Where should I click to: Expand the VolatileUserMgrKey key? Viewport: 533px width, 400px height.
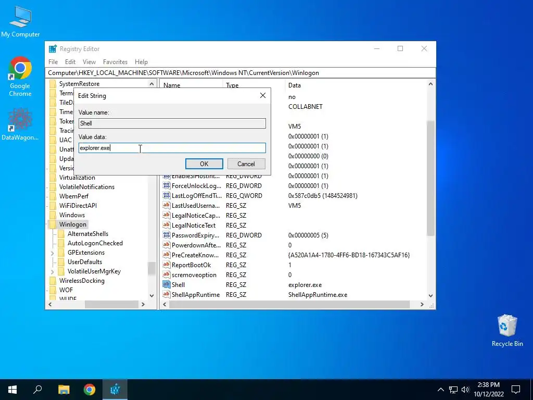coord(53,271)
